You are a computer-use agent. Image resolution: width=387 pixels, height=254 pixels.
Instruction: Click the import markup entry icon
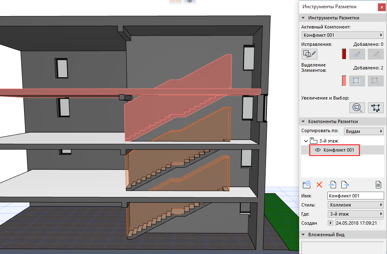(332, 185)
